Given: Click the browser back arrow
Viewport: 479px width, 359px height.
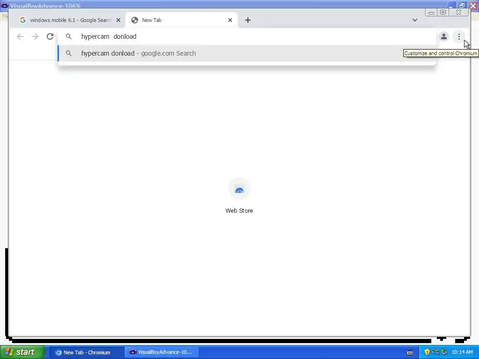Looking at the screenshot, I should point(20,36).
